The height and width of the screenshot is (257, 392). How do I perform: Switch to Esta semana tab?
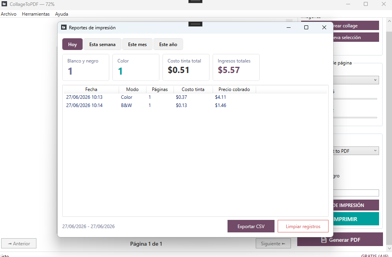point(102,45)
